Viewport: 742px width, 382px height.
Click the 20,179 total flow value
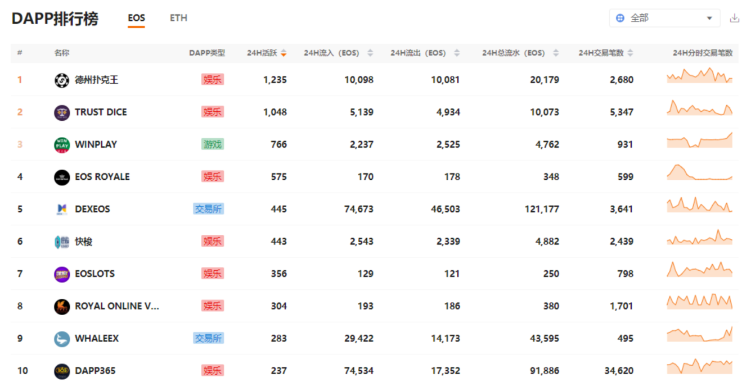pyautogui.click(x=545, y=80)
